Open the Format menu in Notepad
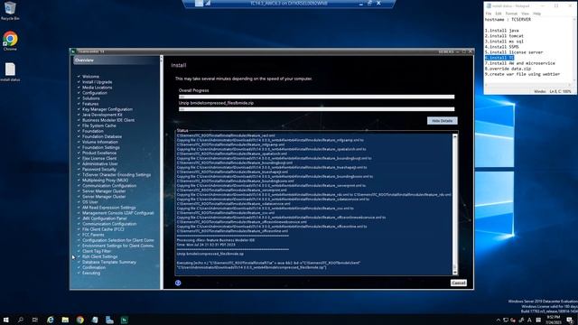The image size is (578, 325). click(x=511, y=14)
